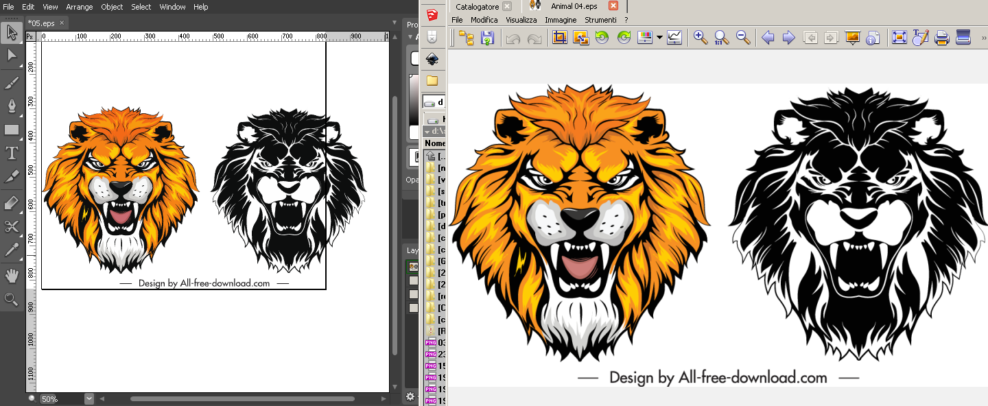
Task: Select the Rectangle shape tool
Action: [x=12, y=130]
